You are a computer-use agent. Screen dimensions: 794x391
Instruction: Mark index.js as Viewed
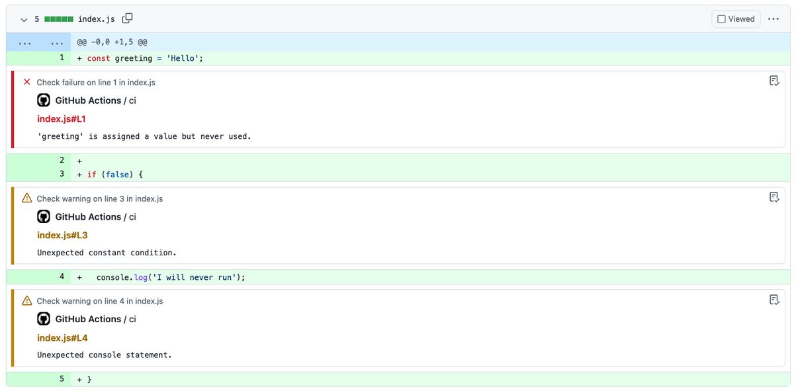(x=736, y=19)
